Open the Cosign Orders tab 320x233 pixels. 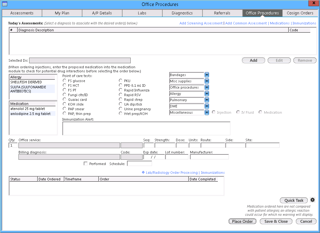300,13
